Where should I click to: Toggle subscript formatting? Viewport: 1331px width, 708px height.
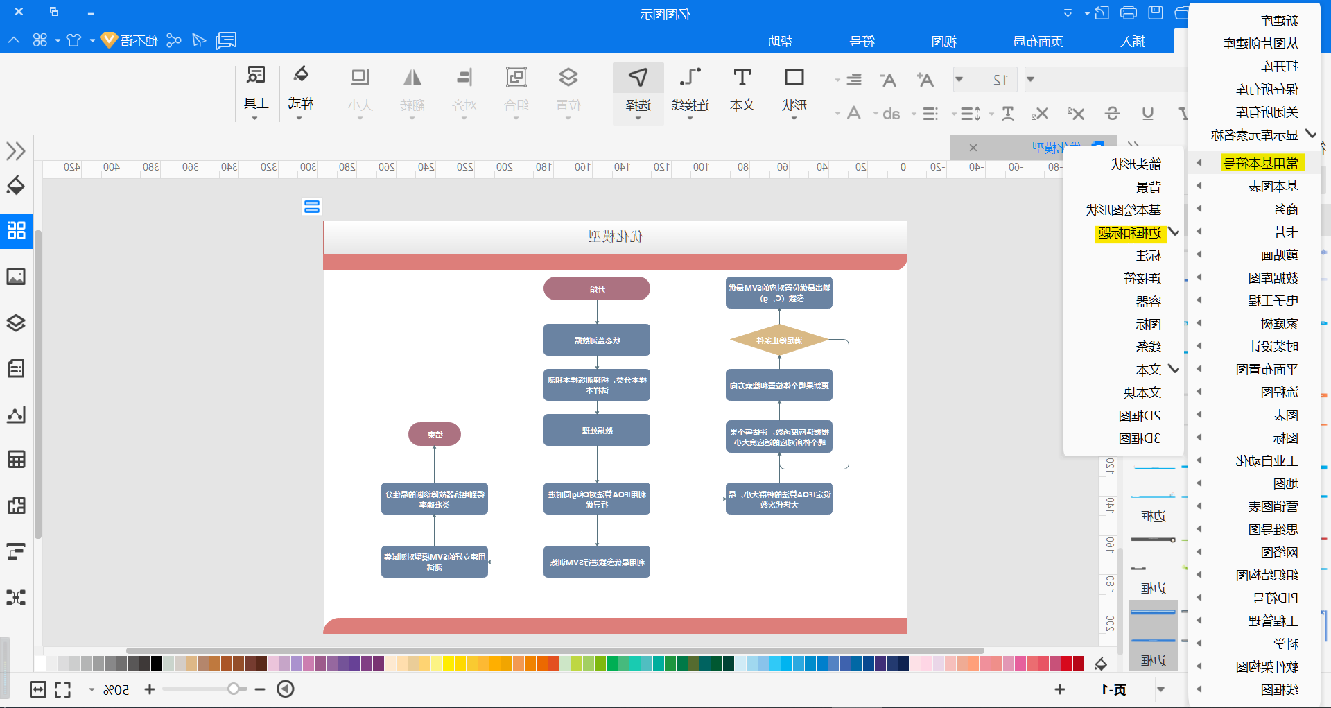pyautogui.click(x=1039, y=113)
